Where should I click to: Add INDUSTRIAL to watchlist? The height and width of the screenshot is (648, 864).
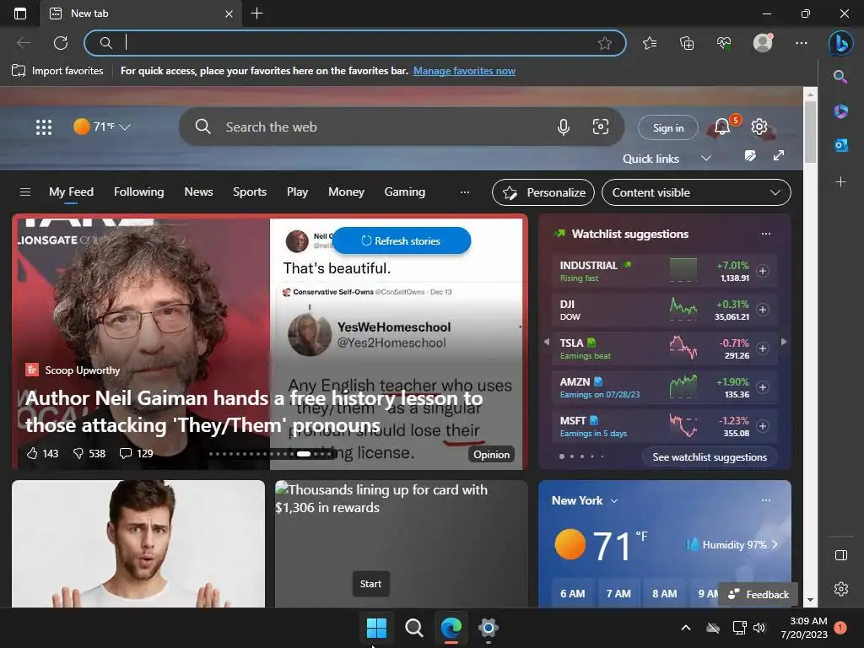(763, 271)
